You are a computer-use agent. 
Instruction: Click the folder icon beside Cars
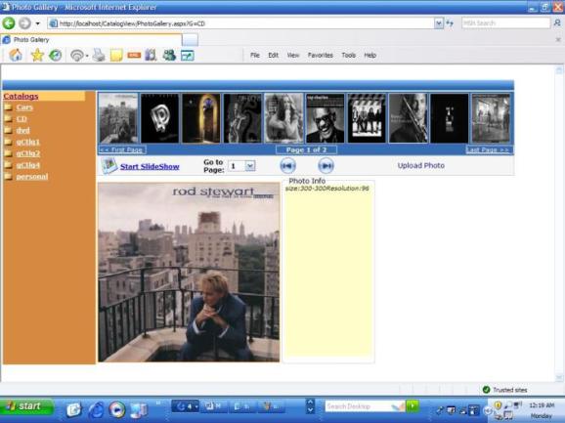8,107
